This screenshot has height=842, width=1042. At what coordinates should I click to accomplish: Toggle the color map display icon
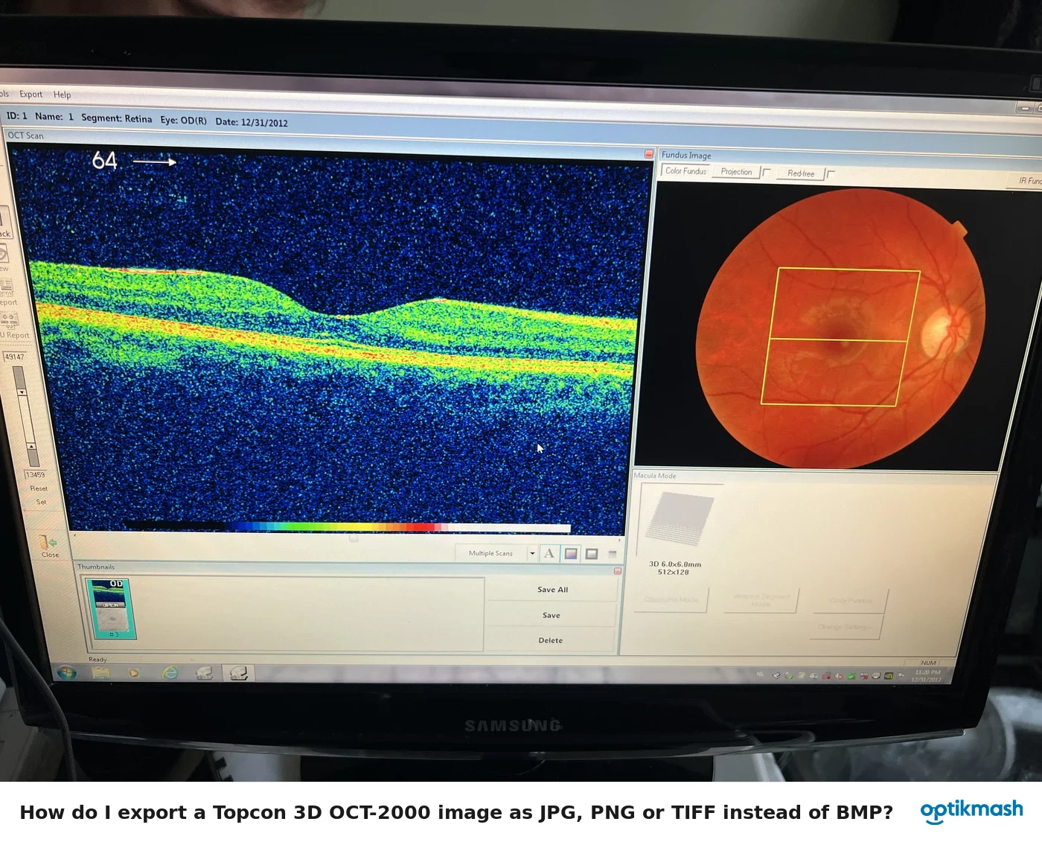click(x=571, y=554)
